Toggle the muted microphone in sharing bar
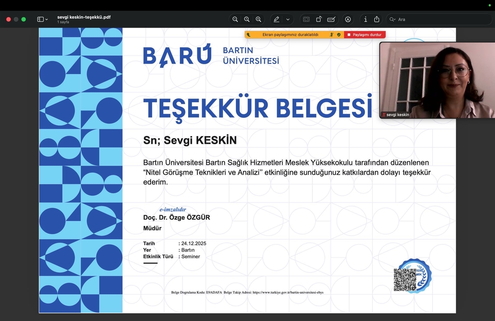Screen dimensions: 495x321 (x=332, y=35)
